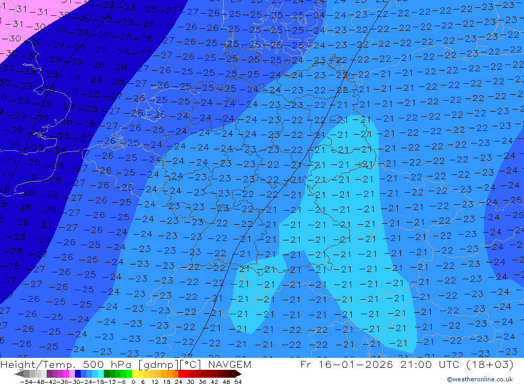The width and height of the screenshot is (524, 384).
Task: Click the "-54" label on color scale
Action: [26, 382]
